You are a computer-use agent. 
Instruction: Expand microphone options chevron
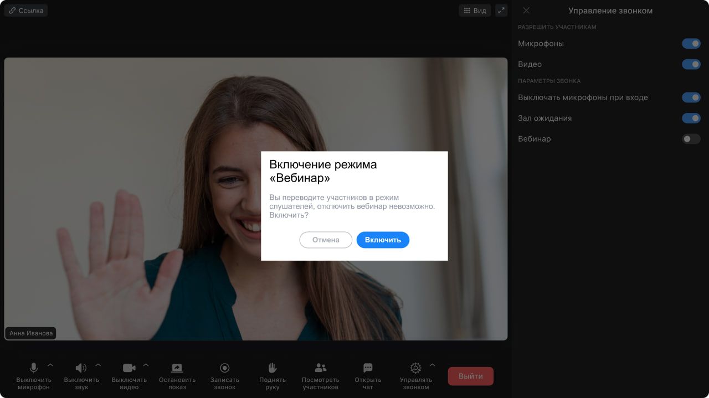tap(50, 365)
